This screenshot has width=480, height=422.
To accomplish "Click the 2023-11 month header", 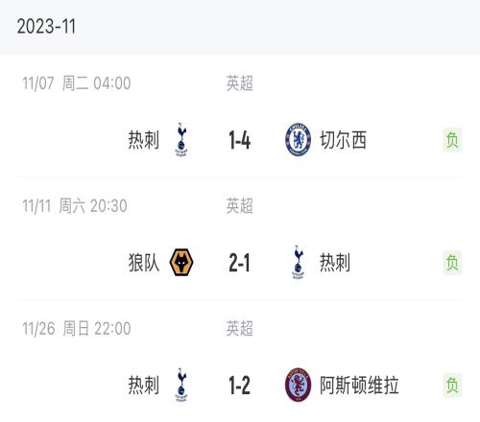I will pos(46,26).
